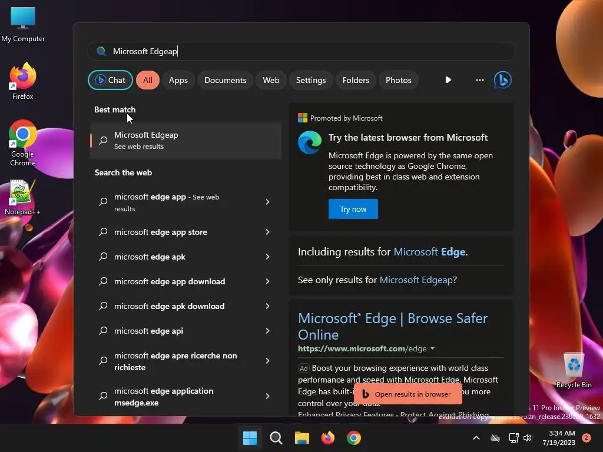
Task: Select the All filter tab
Action: click(x=148, y=80)
